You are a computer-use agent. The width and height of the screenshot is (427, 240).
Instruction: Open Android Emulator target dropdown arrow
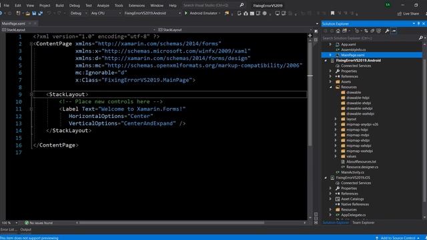[220, 13]
